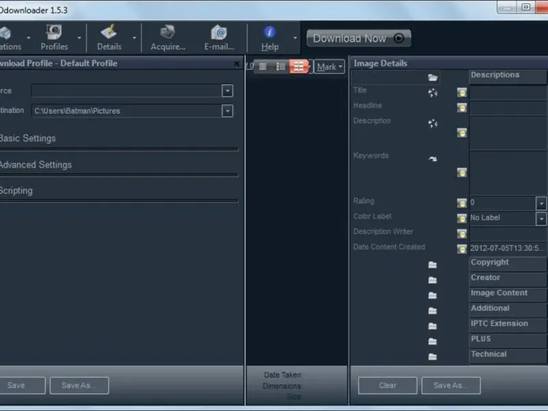This screenshot has height=411, width=548.
Task: Click the Description text area
Action: click(x=508, y=133)
